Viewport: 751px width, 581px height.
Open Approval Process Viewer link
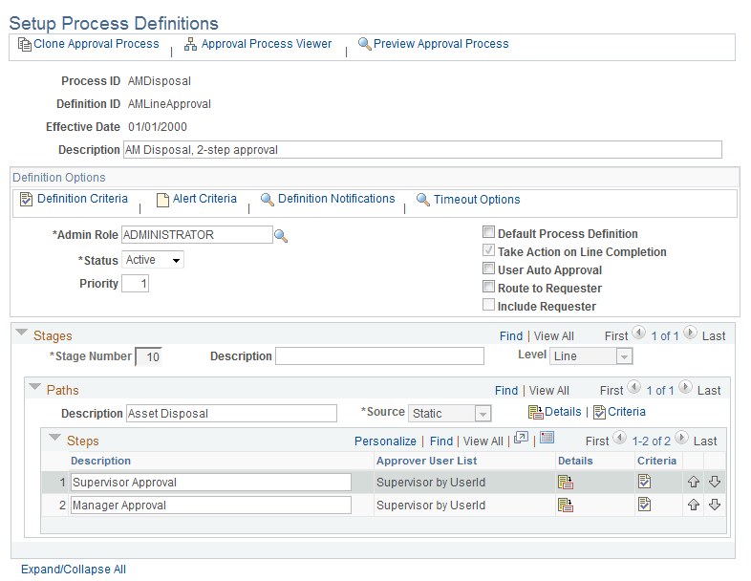[x=267, y=44]
